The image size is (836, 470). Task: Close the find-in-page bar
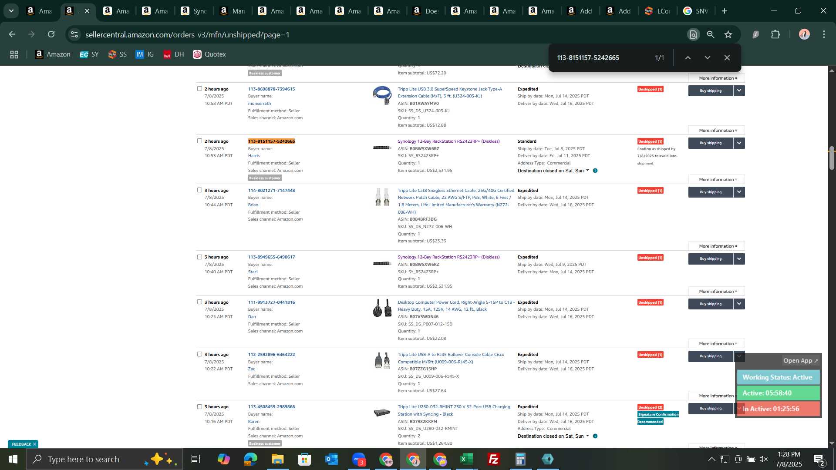point(727,57)
